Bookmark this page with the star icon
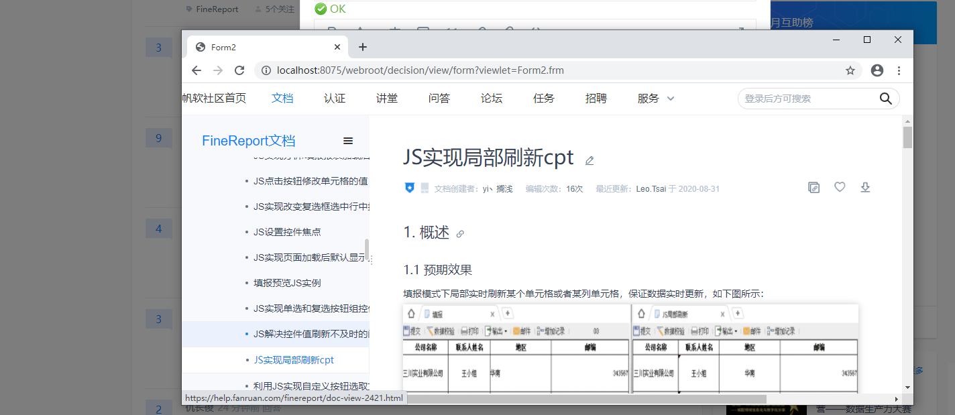This screenshot has height=415, width=955. pos(850,70)
